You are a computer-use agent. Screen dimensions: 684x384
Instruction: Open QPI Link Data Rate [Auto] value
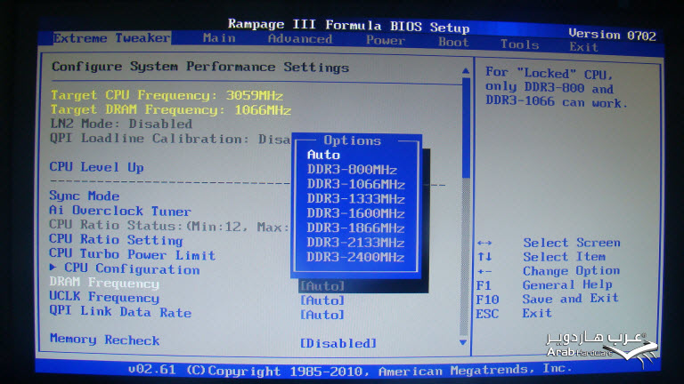click(x=322, y=315)
